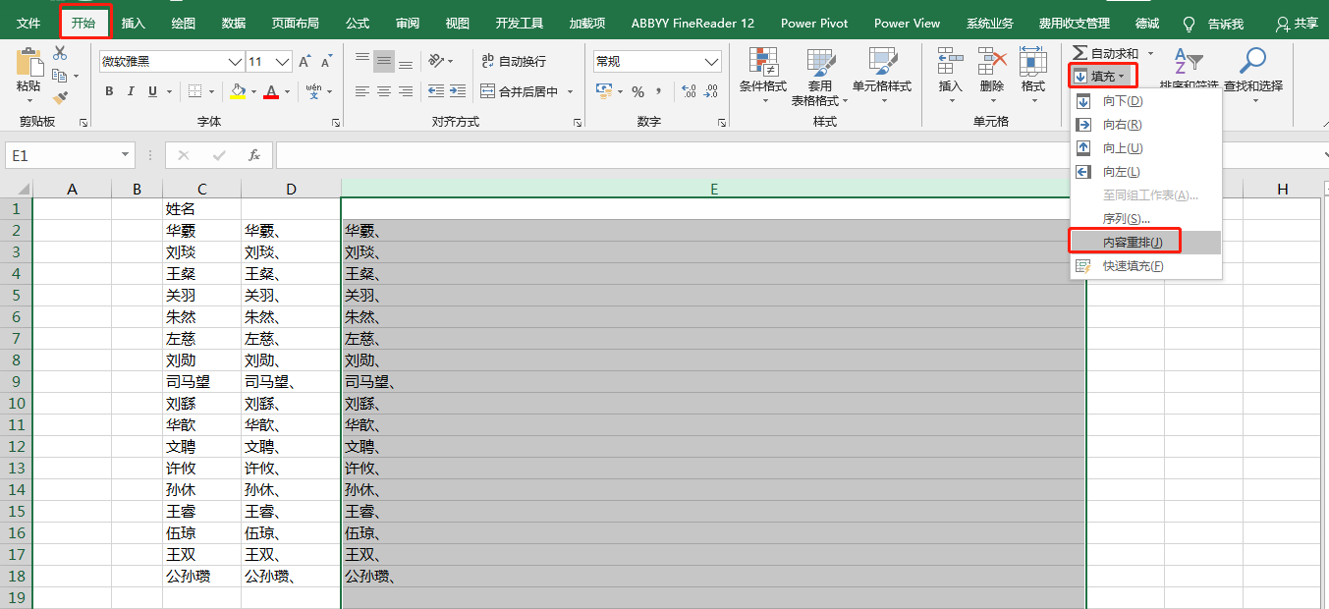Open Format as Table (套用表格格式)
Screen dimensions: 1329x609
click(x=820, y=77)
